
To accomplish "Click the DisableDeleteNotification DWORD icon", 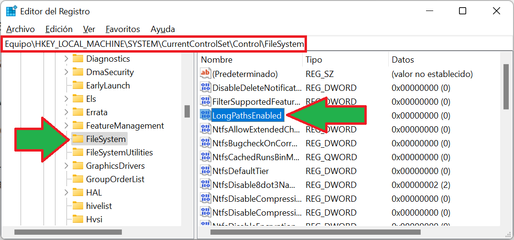I will (x=205, y=87).
